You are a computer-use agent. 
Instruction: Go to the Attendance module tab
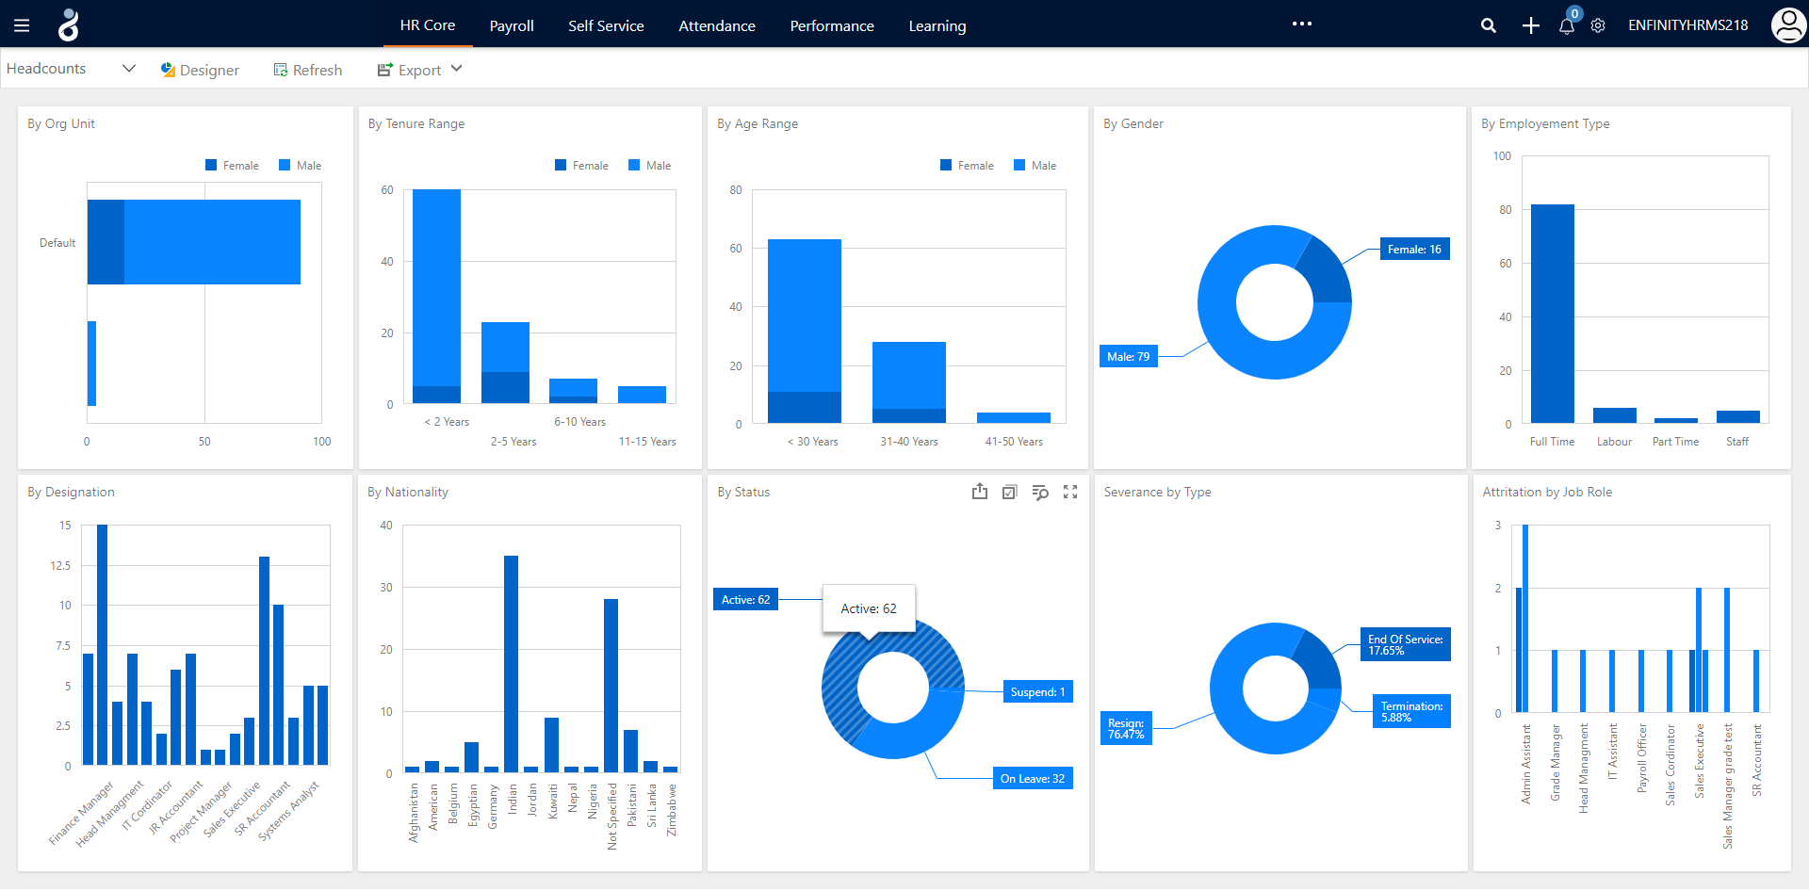[x=717, y=25]
